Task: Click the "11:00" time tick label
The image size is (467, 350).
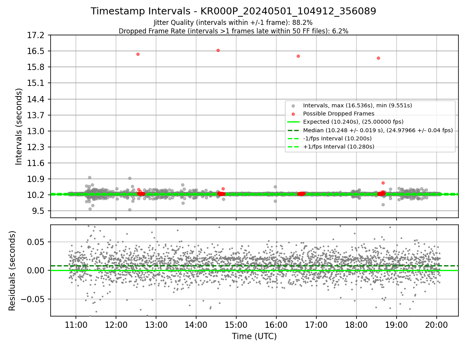Action: tap(76, 324)
